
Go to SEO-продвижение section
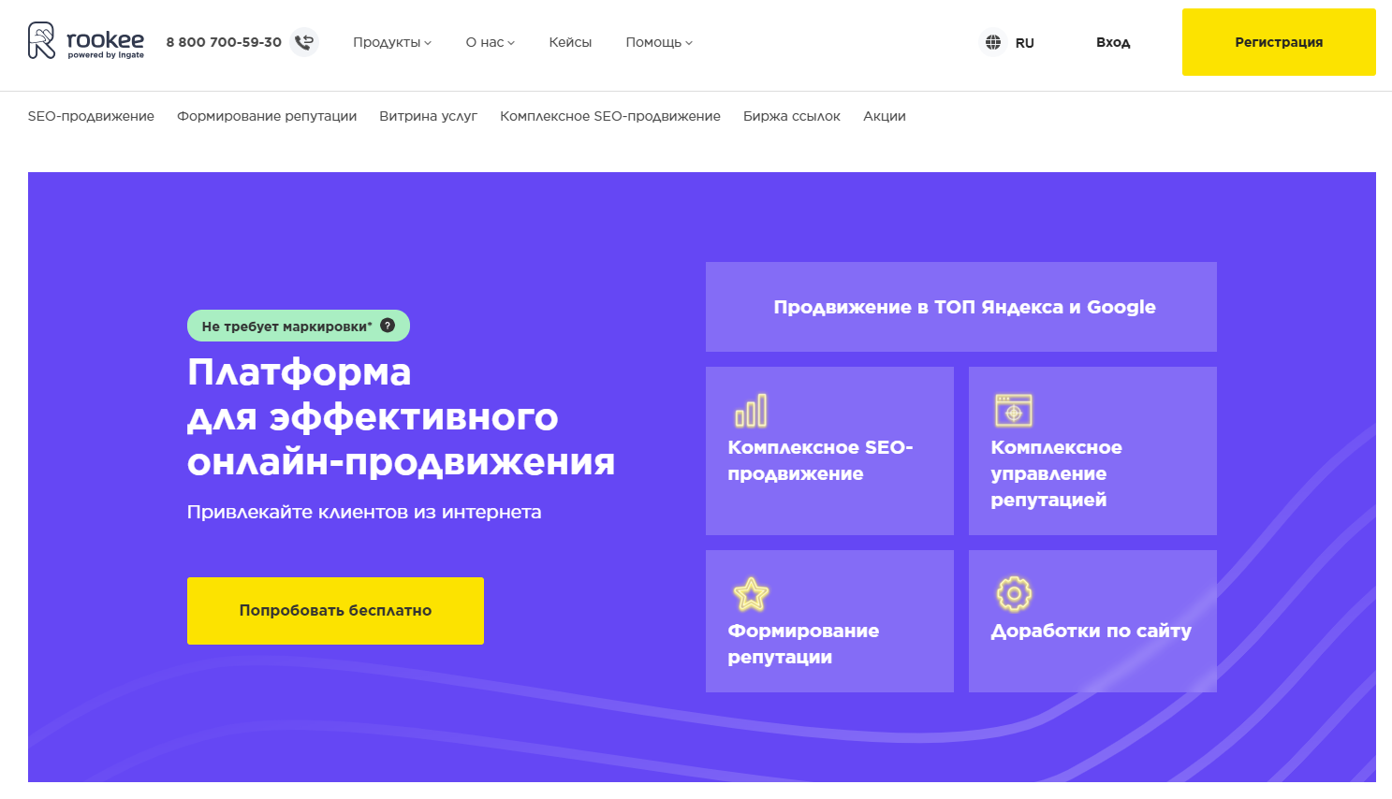coord(91,116)
